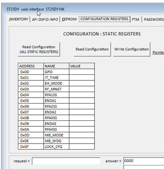Select the ENDA2 value cell
Image resolution: width=164 pixels, height=169 pixels.
point(82,112)
